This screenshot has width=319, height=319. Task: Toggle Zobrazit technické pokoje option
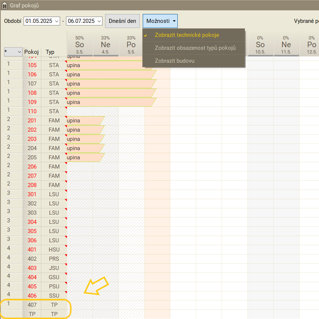(x=187, y=35)
